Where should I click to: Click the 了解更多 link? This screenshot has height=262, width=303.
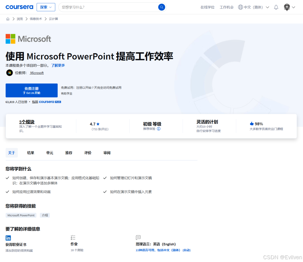click(x=58, y=65)
